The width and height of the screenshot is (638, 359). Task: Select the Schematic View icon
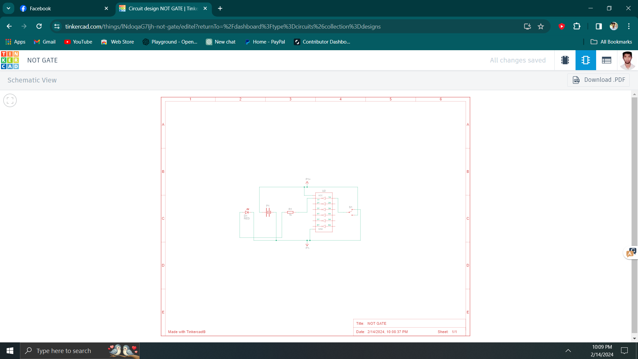(585, 60)
